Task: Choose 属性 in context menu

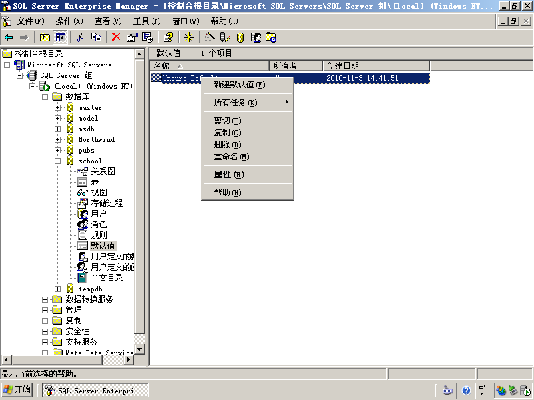Action: tap(248, 175)
